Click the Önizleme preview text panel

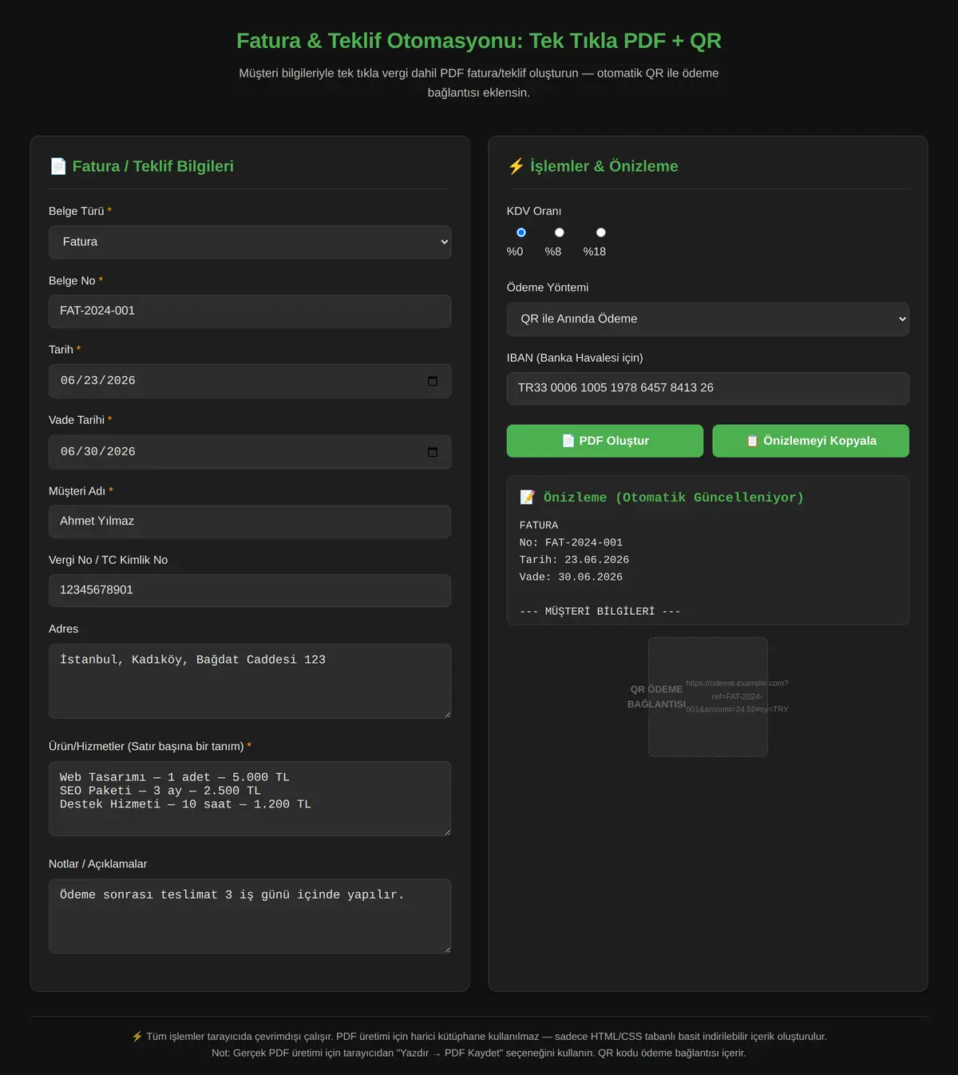(708, 550)
